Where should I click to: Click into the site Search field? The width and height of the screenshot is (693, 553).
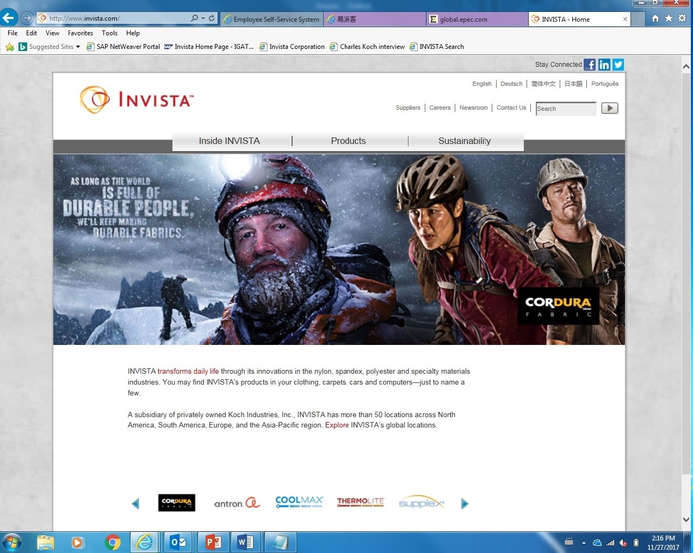565,109
